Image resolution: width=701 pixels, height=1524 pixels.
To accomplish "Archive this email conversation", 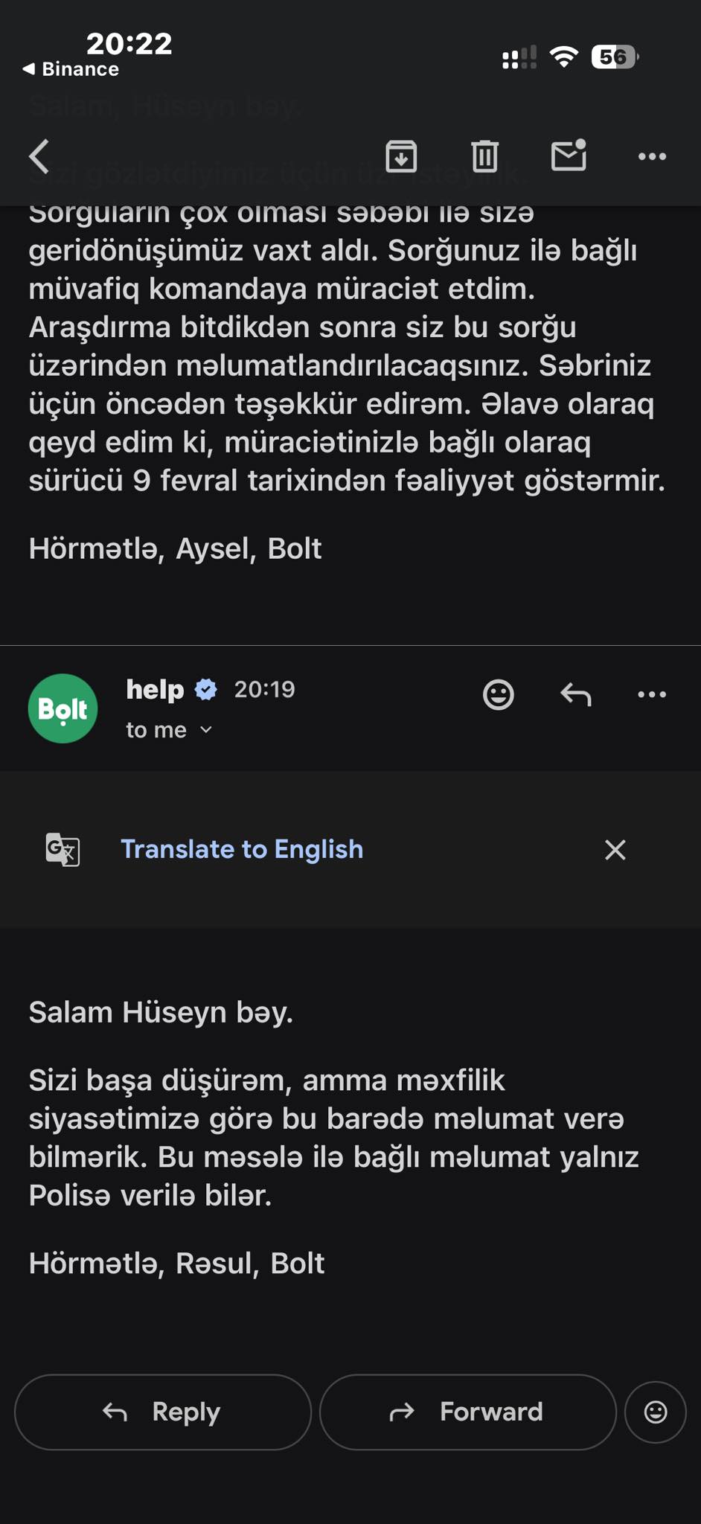I will [x=401, y=156].
